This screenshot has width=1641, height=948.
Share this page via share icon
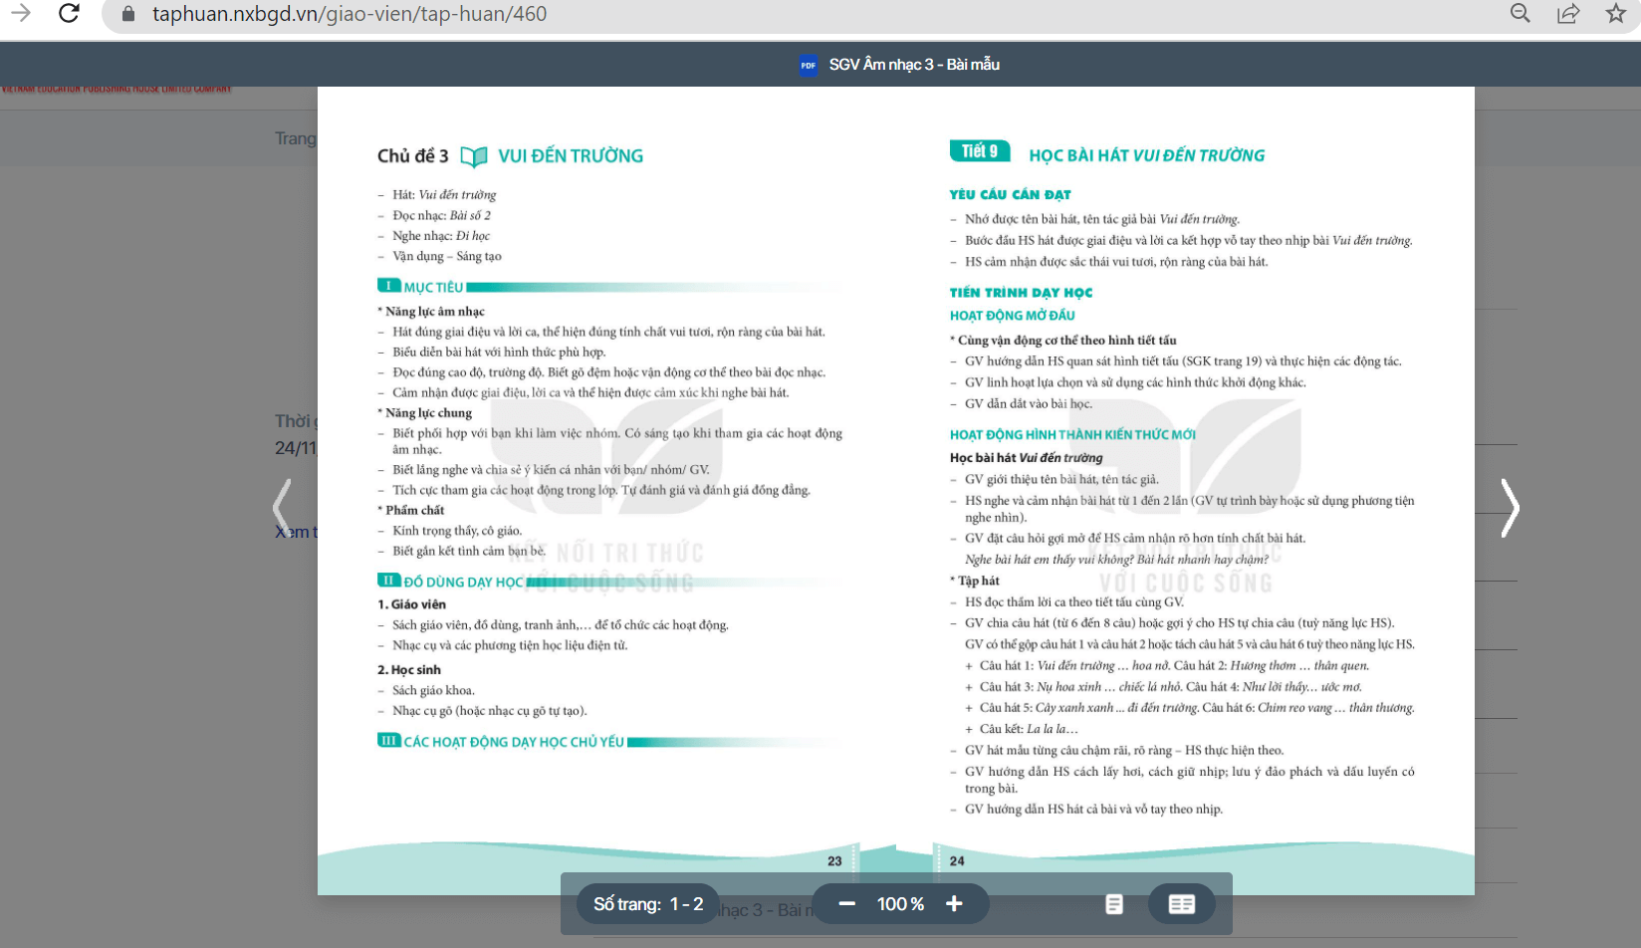click(x=1568, y=13)
